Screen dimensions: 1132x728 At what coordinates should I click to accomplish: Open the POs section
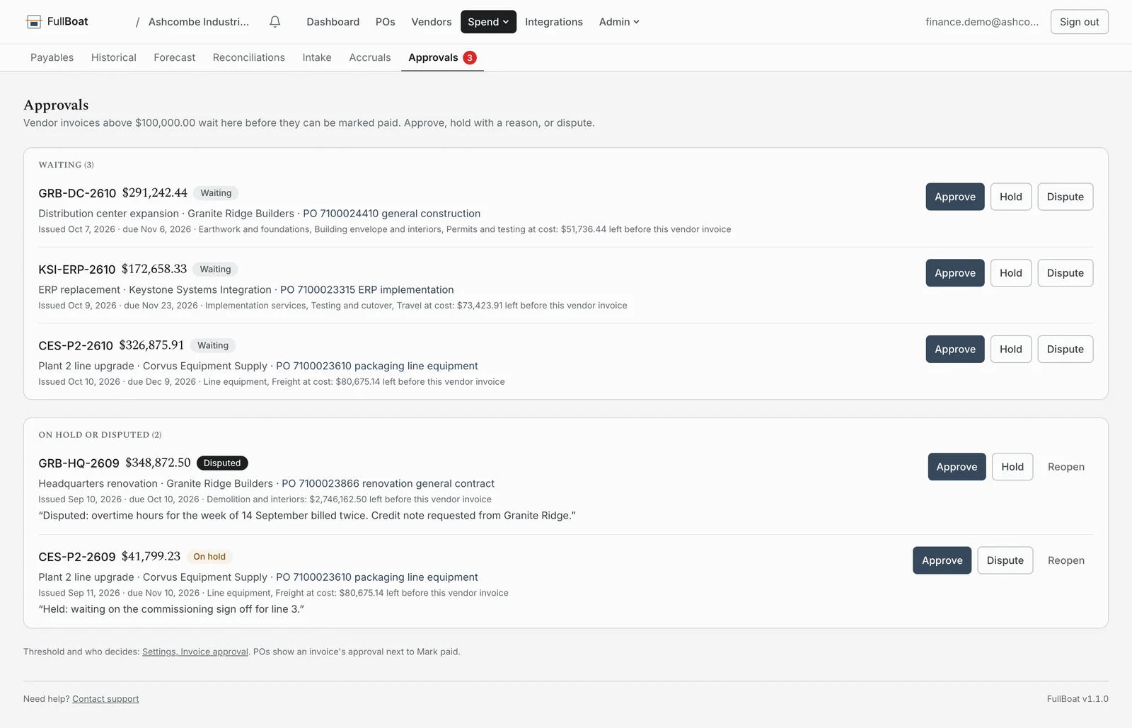point(386,22)
